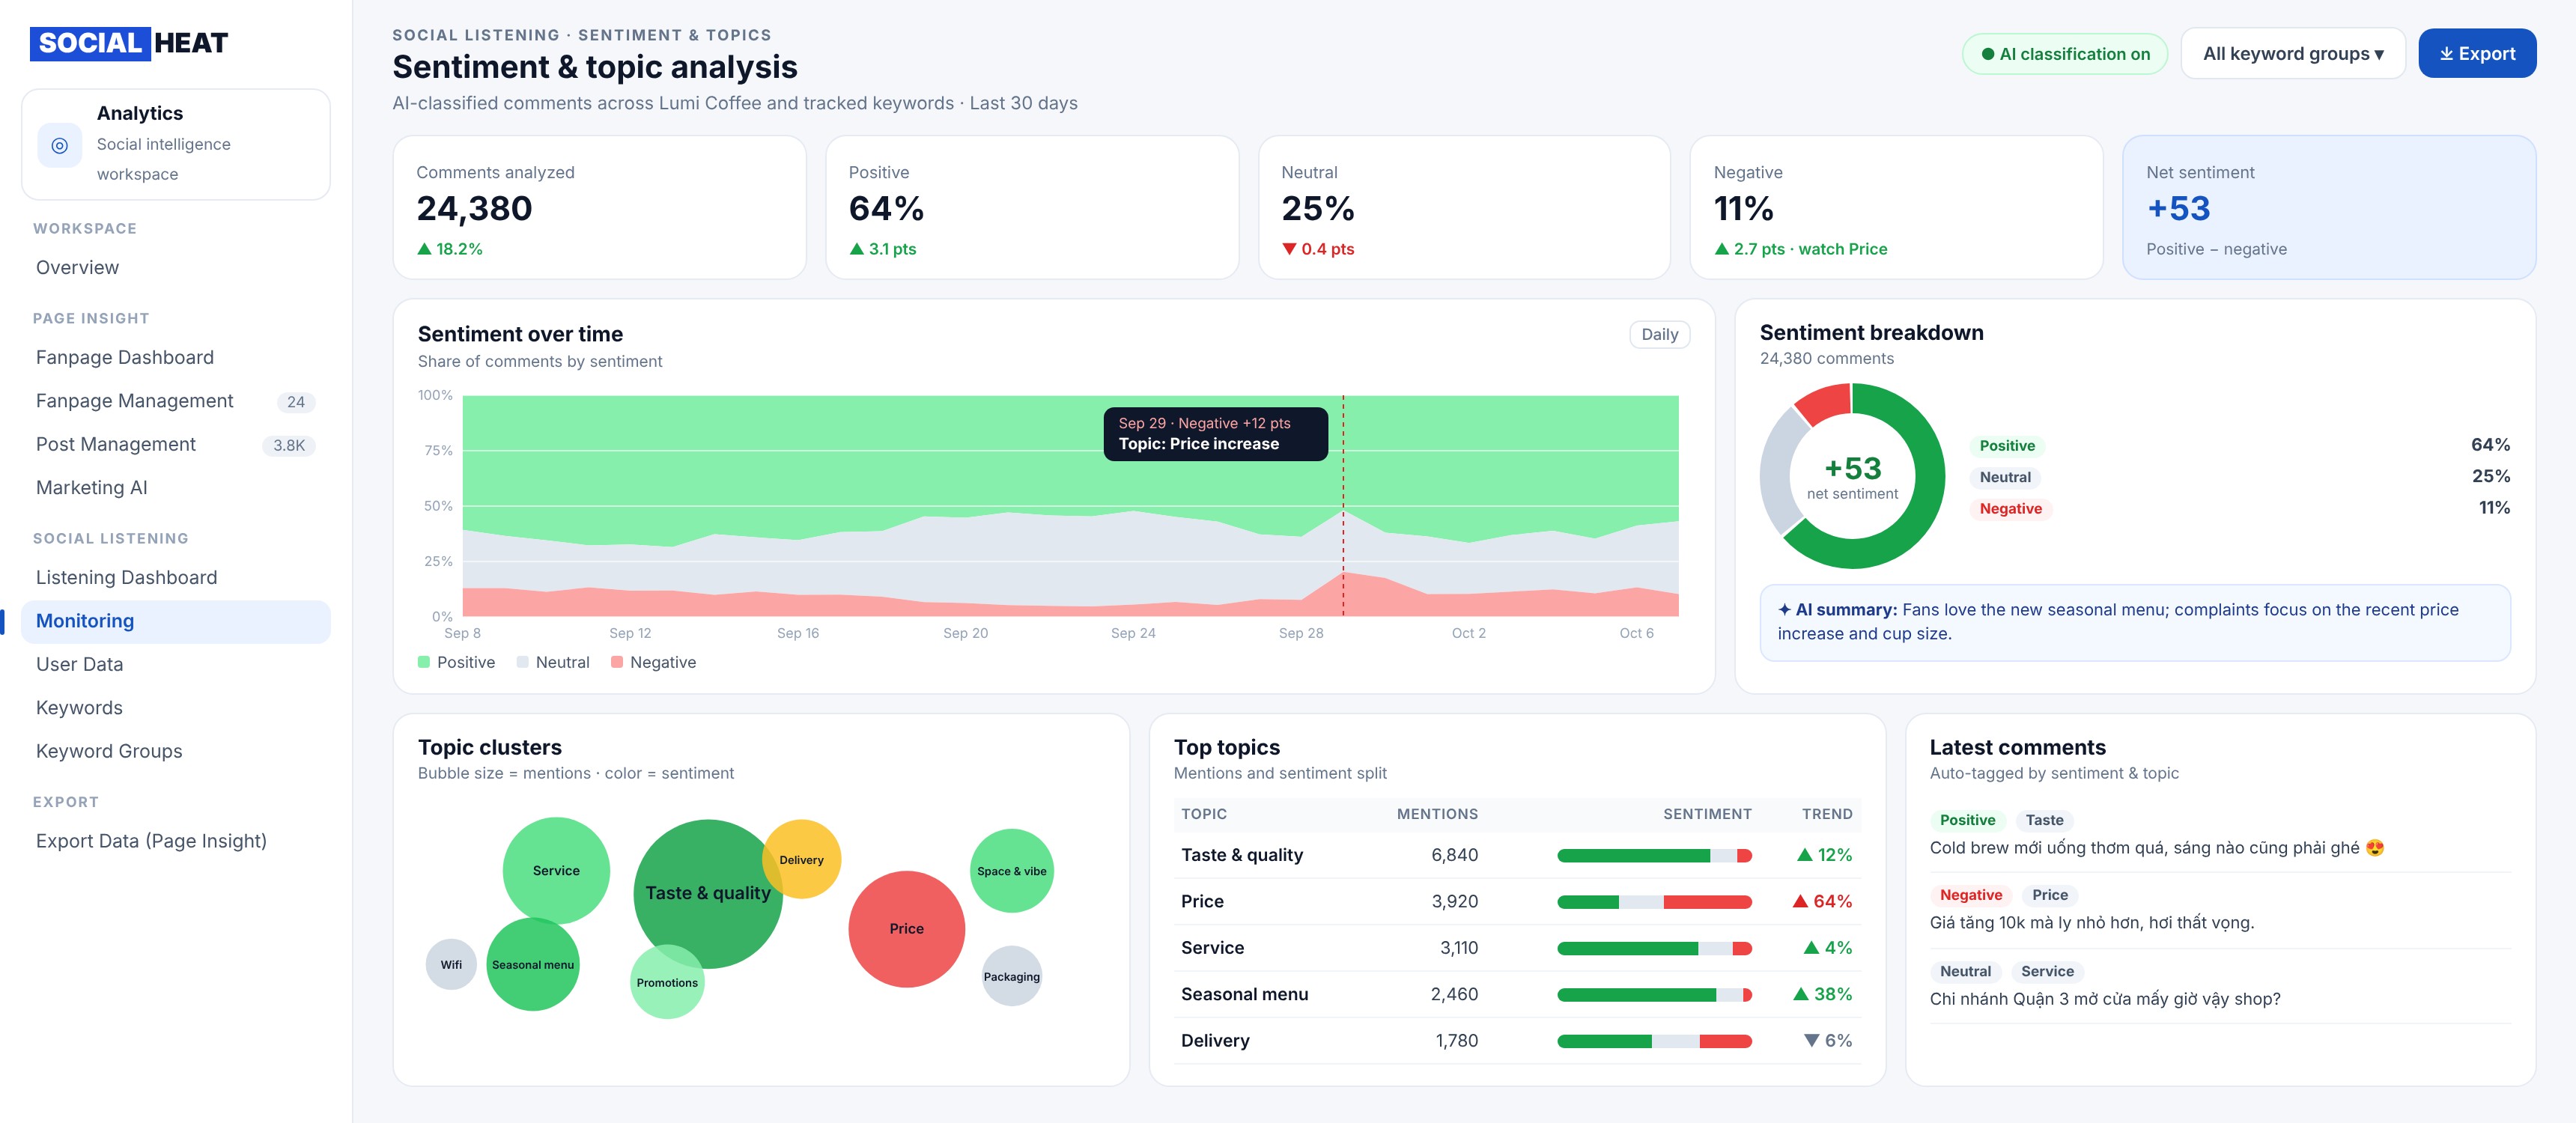Open the Cold brew latest comment

click(2220, 835)
